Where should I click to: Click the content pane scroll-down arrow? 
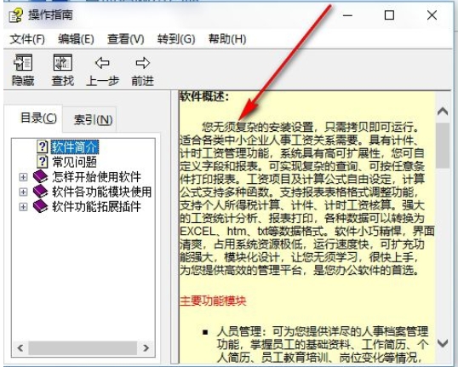[443, 342]
